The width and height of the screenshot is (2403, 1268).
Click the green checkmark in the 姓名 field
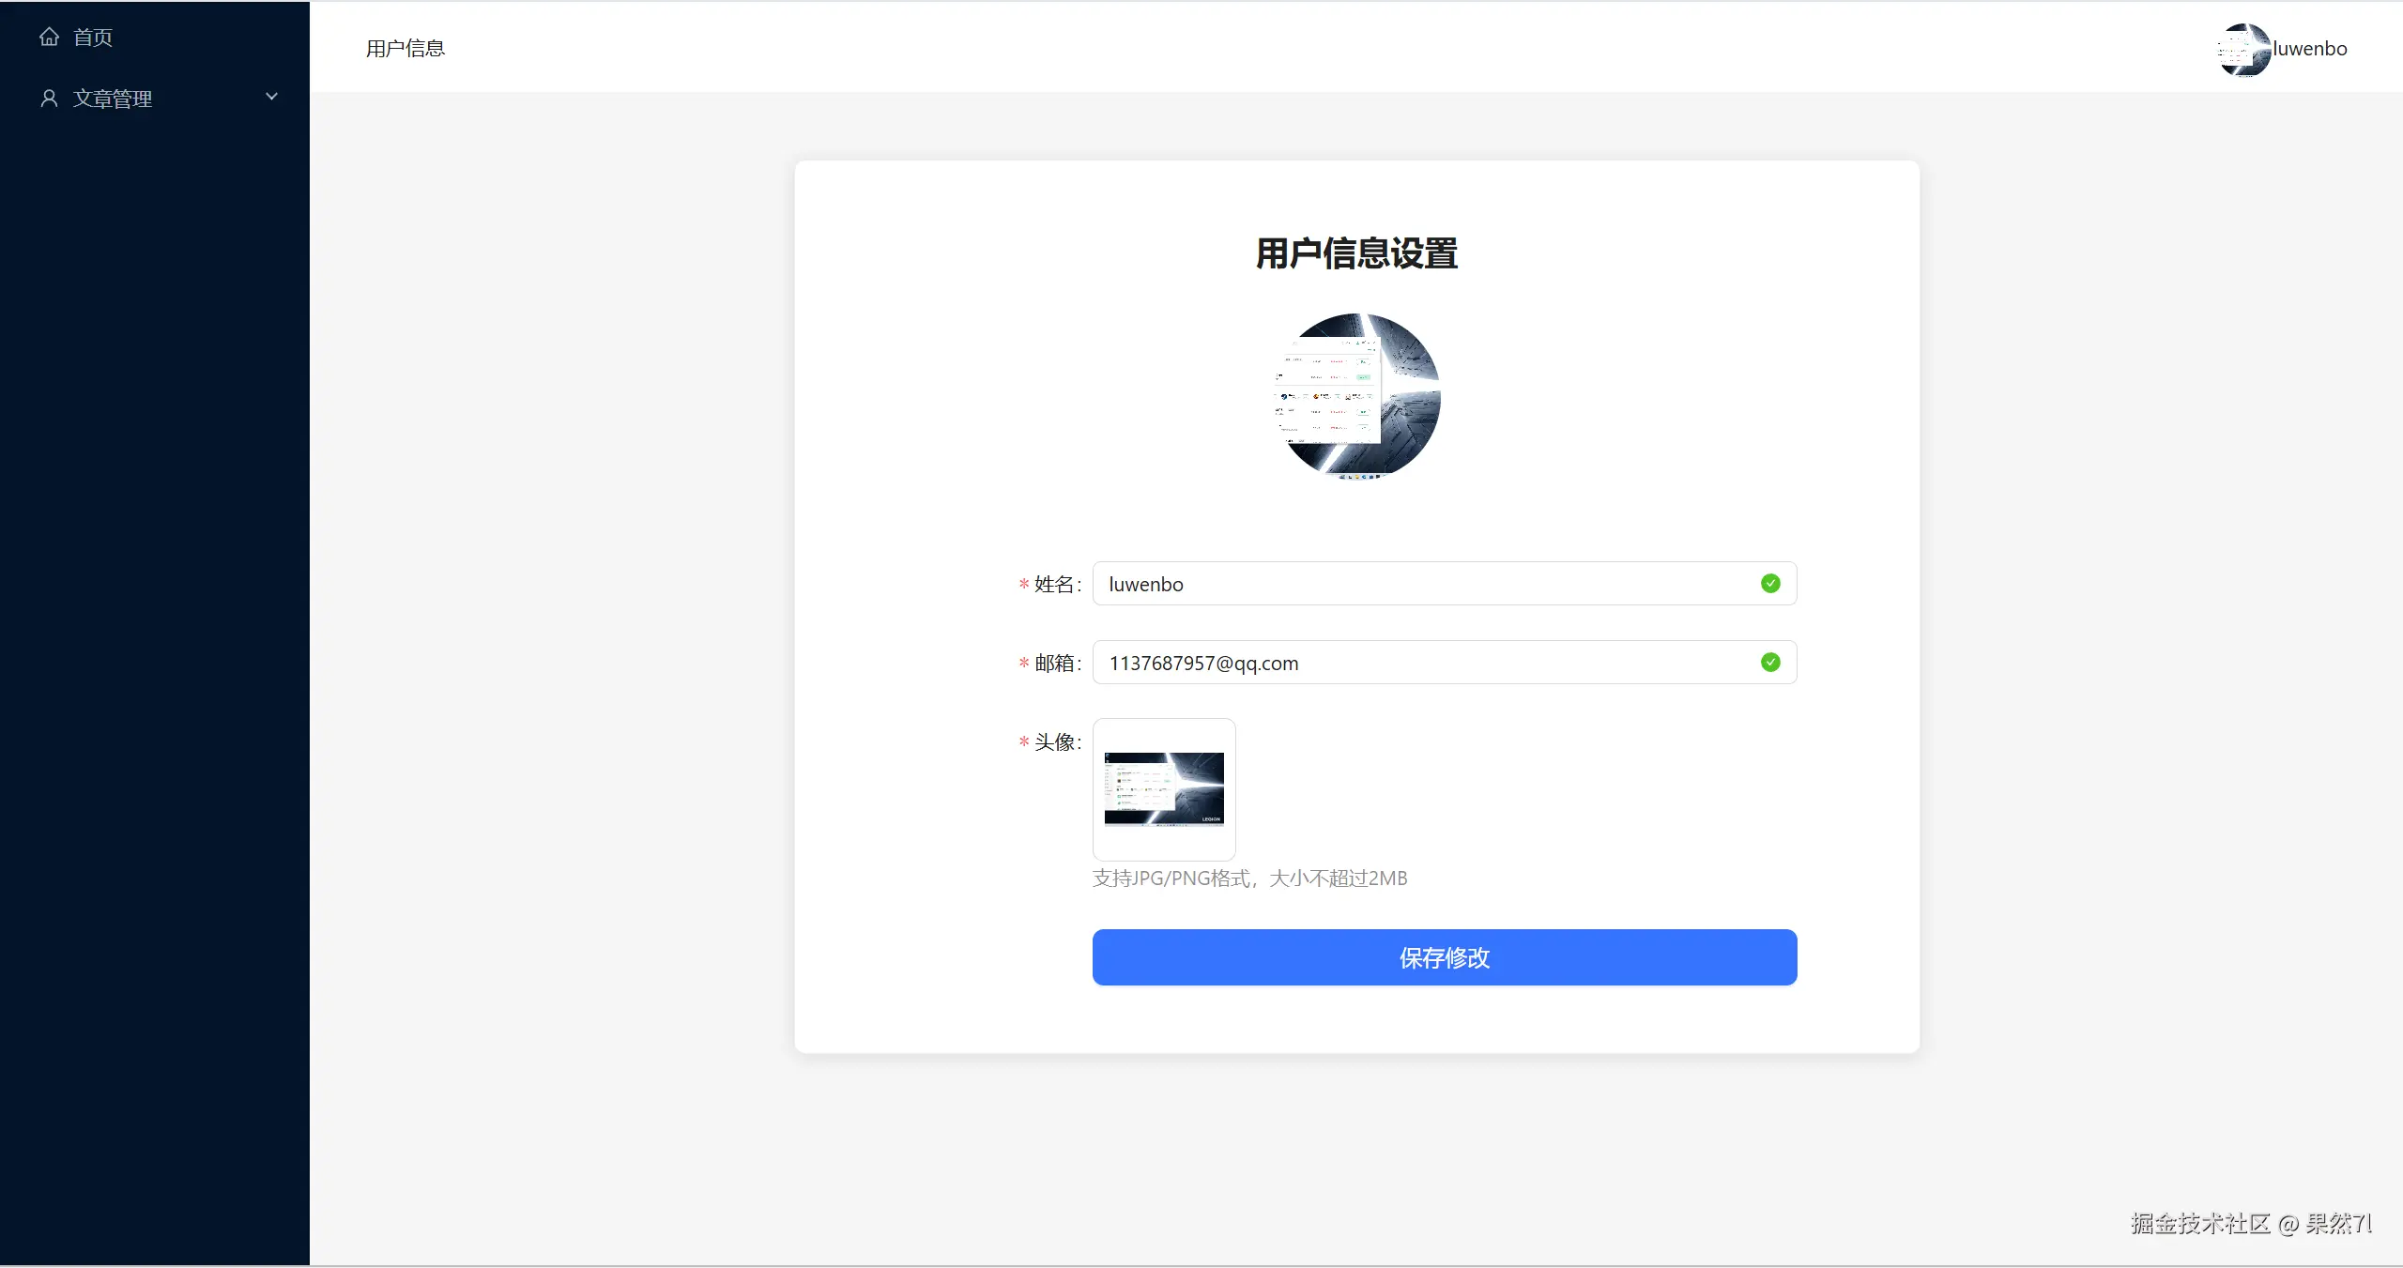(x=1770, y=583)
